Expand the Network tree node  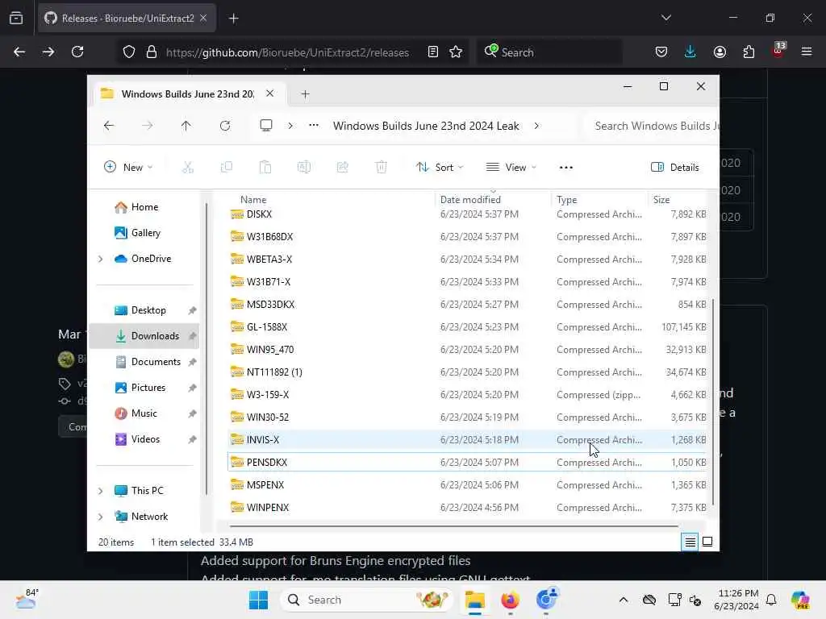tap(101, 517)
